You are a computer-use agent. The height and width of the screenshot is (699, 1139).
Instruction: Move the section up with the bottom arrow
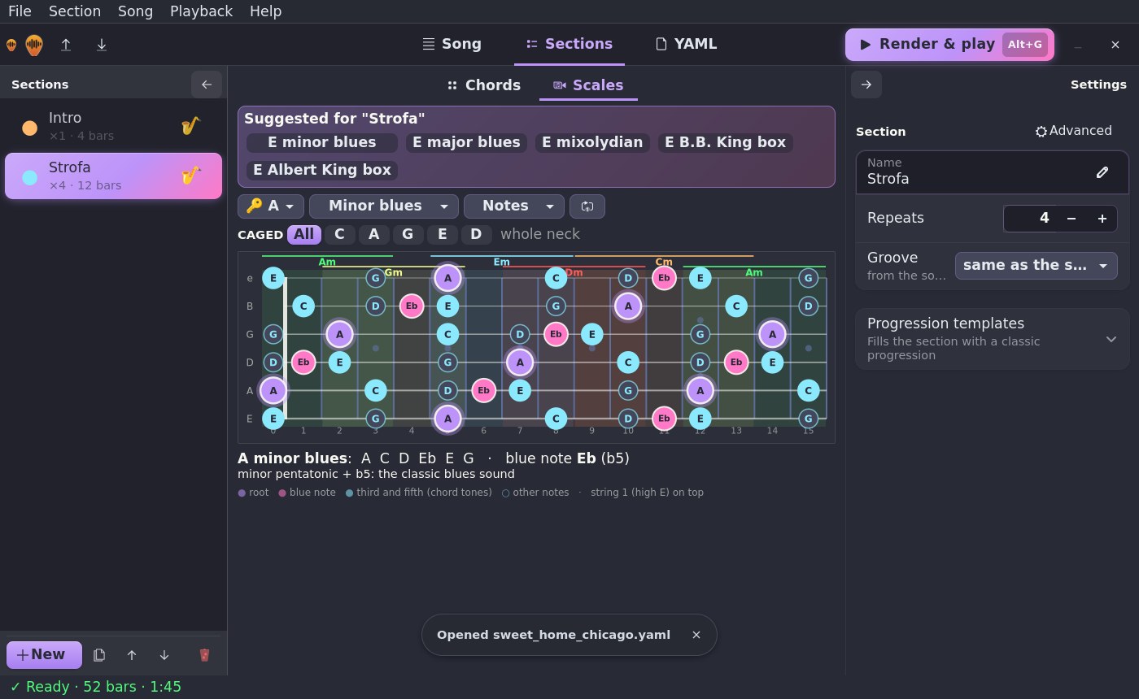click(132, 655)
